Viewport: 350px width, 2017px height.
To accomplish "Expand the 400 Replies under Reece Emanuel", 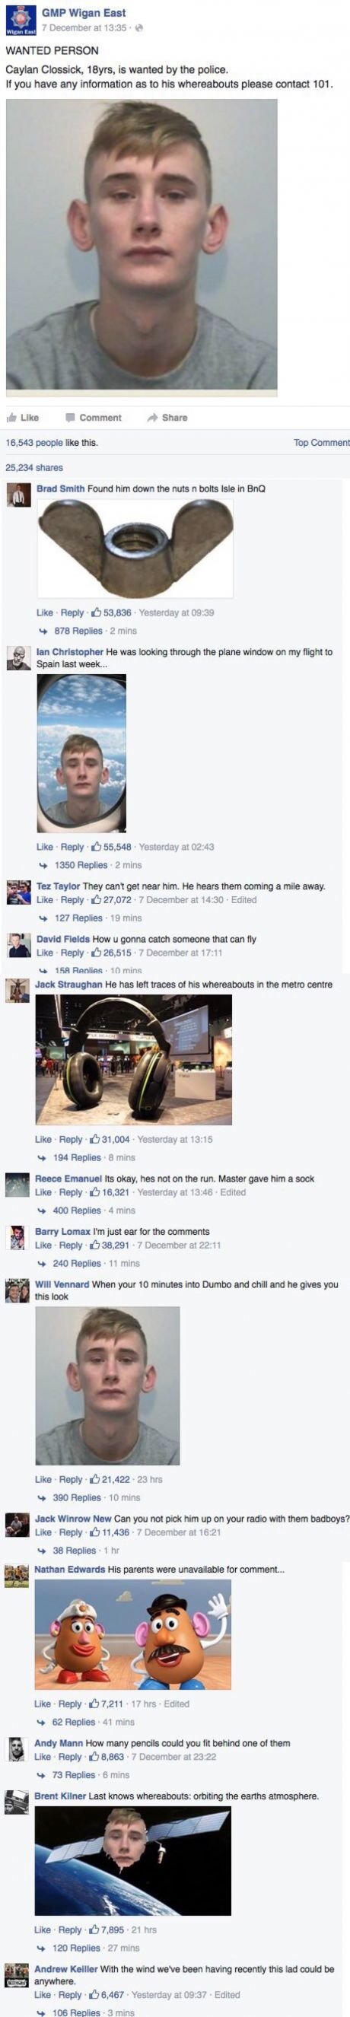I will (77, 1210).
